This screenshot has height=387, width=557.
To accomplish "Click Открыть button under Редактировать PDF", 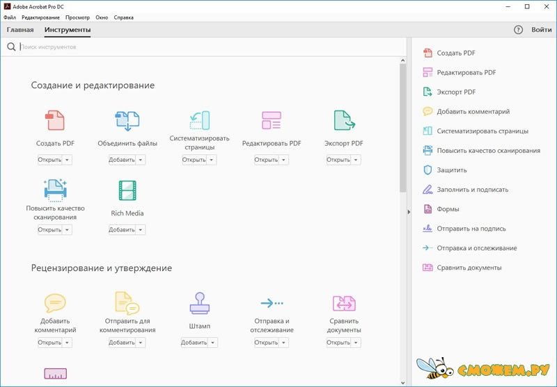I will coord(267,160).
